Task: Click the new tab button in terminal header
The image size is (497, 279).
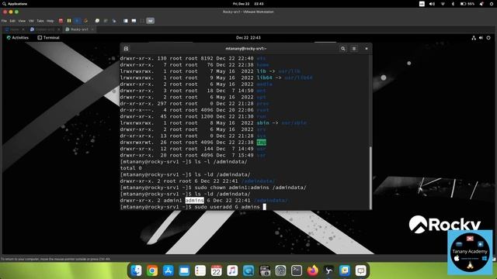Action: 126,49
